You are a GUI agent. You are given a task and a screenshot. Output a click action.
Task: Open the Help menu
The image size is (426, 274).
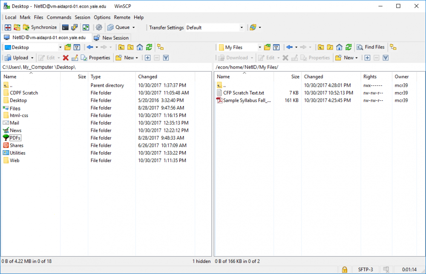[x=138, y=17]
